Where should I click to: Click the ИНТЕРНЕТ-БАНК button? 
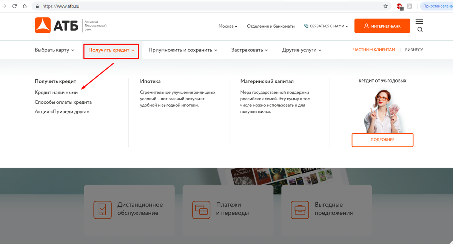[382, 26]
